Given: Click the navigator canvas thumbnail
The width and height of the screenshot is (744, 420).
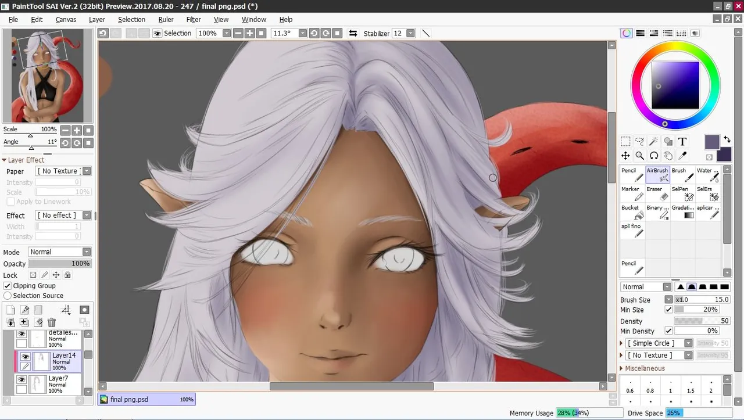Looking at the screenshot, I should (x=47, y=76).
